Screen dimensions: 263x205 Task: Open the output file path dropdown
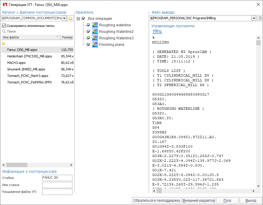[254, 18]
